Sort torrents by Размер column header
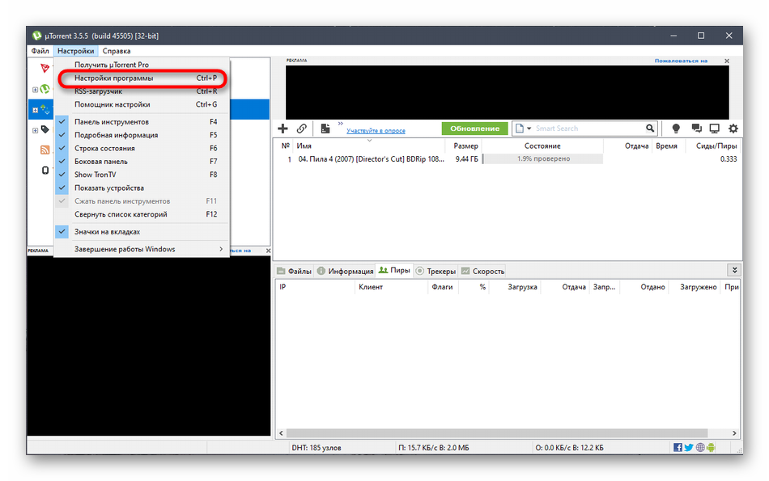This screenshot has width=769, height=481. [x=465, y=146]
